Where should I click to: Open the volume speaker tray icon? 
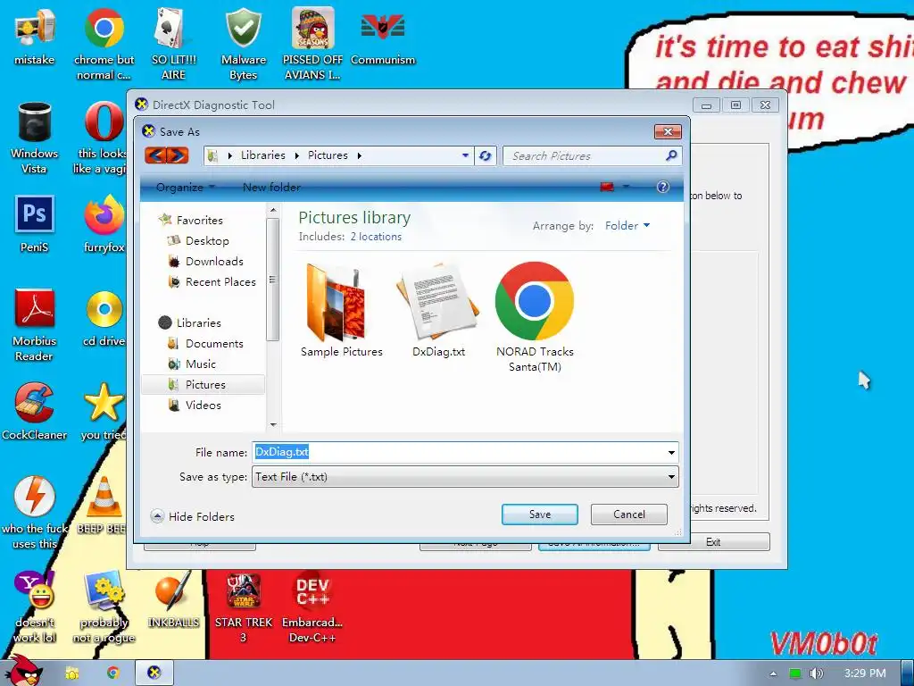[x=817, y=673]
